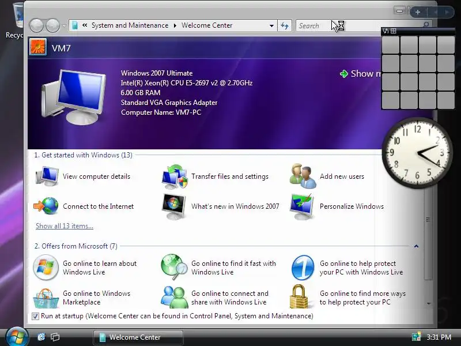
Task: Open Connect to the Internet globe icon
Action: pyautogui.click(x=46, y=206)
